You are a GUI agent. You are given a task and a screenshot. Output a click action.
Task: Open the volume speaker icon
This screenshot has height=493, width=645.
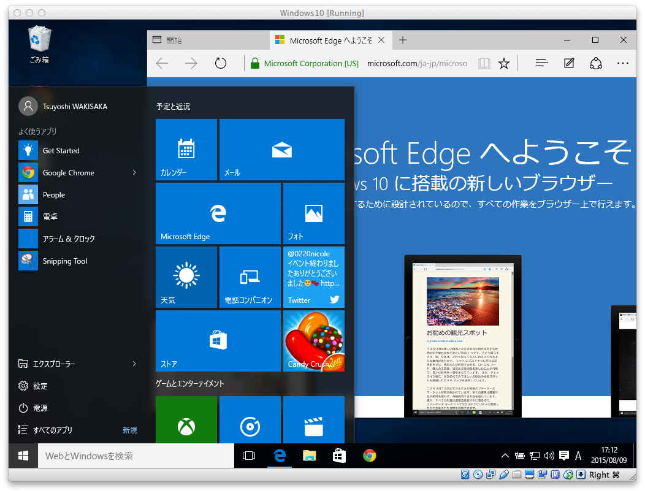[x=549, y=456]
